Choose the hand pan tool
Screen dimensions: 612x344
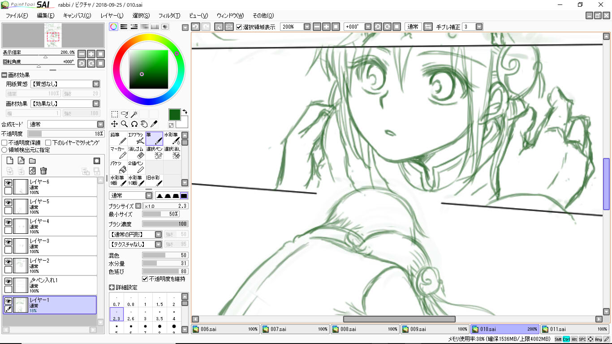[x=144, y=124]
